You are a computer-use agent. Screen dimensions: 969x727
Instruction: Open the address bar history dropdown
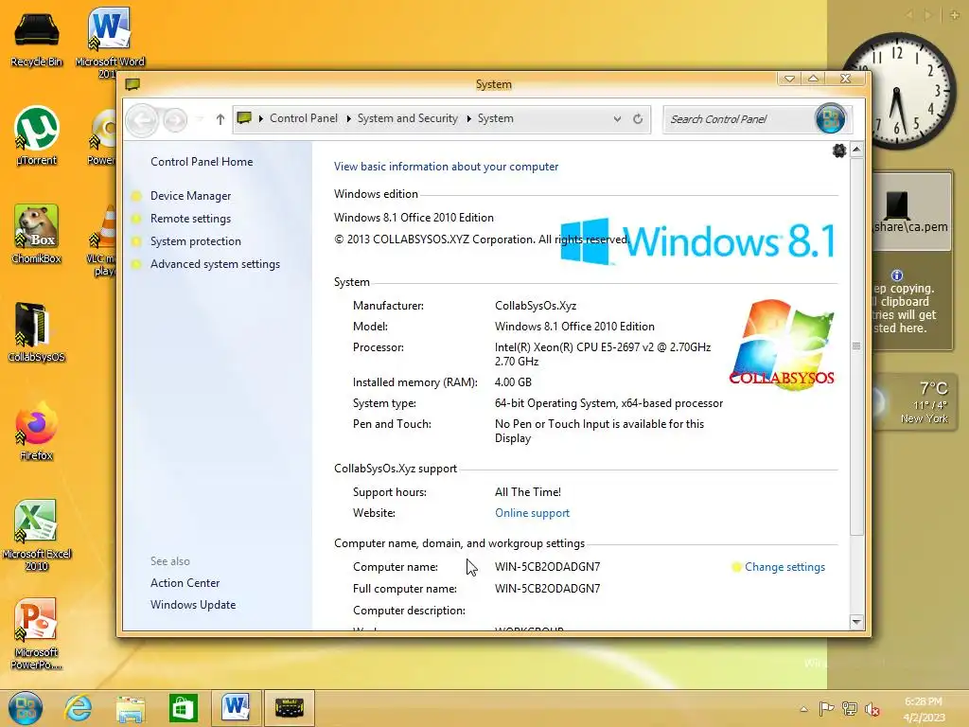click(617, 118)
